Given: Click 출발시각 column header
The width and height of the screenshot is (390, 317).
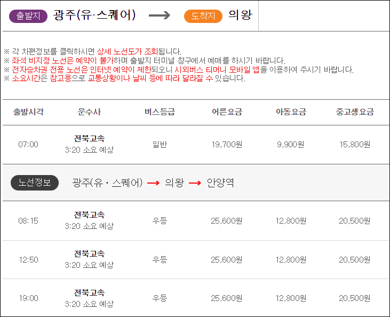Looking at the screenshot, I should pos(28,112).
